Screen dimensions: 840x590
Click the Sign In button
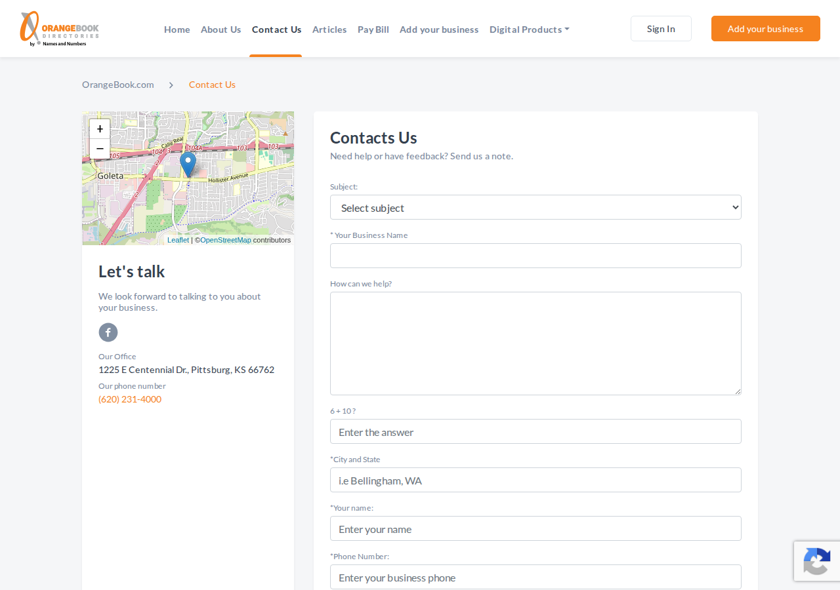661,29
